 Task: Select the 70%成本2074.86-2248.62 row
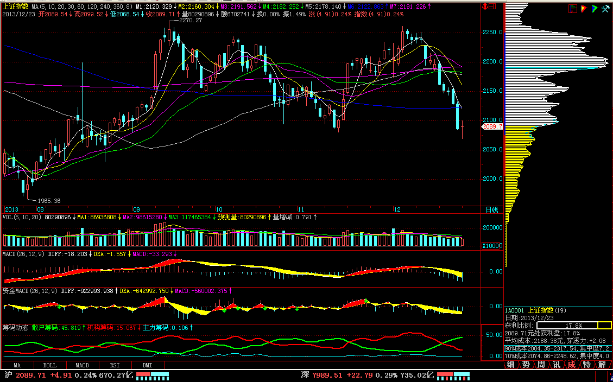coord(558,356)
